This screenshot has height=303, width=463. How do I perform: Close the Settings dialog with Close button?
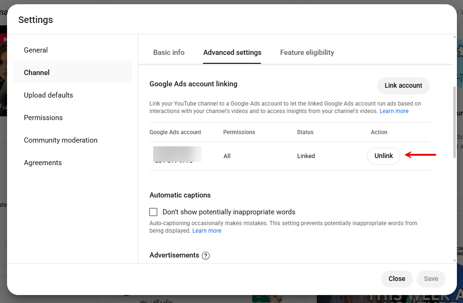[396, 279]
